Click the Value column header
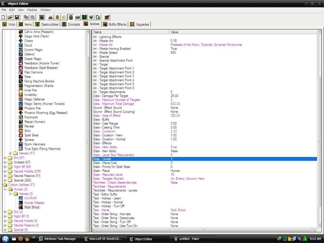 [243, 32]
